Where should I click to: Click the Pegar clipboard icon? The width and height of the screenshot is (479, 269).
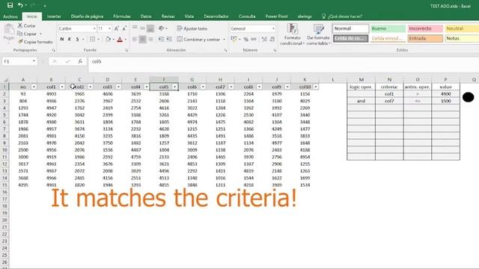(x=9, y=30)
